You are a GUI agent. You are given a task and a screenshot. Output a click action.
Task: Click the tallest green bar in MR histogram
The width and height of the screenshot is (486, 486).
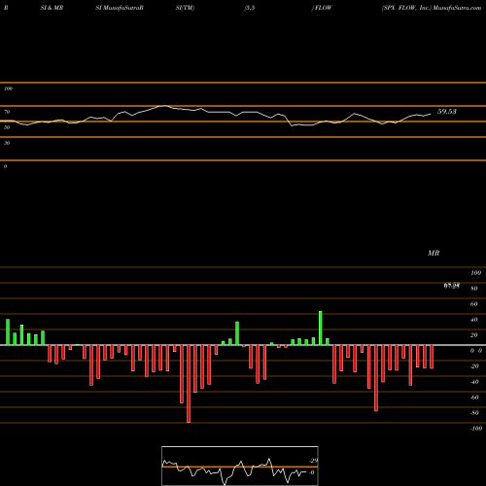(321, 329)
